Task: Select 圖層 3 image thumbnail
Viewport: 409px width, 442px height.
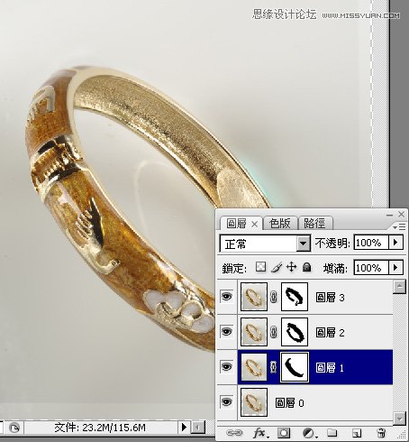Action: click(254, 297)
